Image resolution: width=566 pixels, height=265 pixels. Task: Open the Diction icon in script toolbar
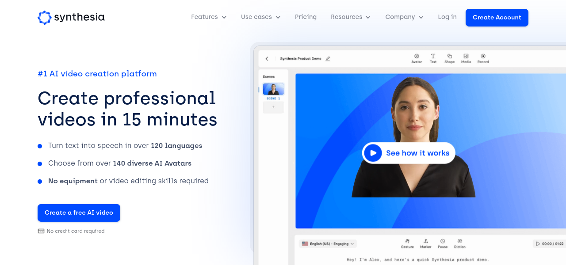460,242
